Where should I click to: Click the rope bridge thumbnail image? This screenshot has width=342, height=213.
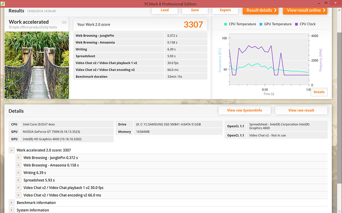37,65
